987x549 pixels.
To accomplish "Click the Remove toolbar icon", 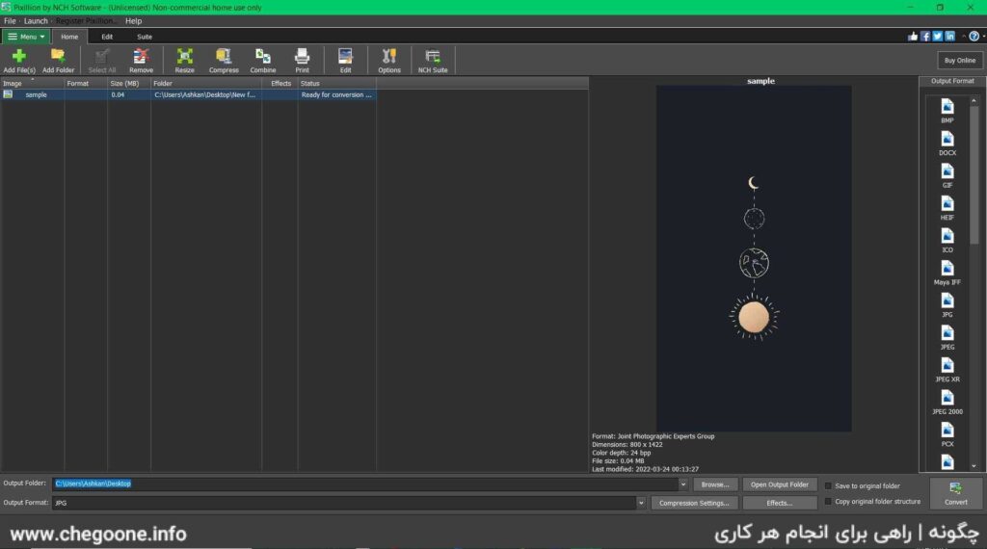I will (141, 61).
